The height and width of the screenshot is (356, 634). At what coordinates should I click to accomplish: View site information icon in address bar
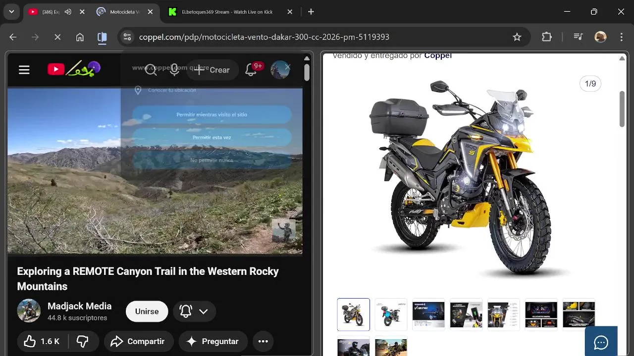pyautogui.click(x=127, y=37)
